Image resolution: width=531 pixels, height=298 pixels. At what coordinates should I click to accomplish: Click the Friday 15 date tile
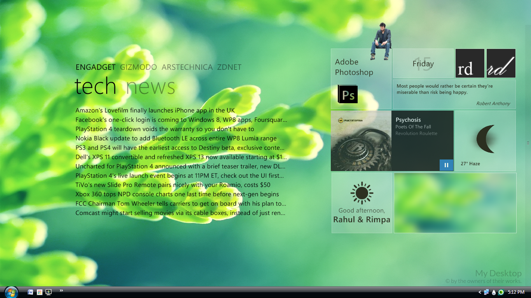(x=423, y=63)
